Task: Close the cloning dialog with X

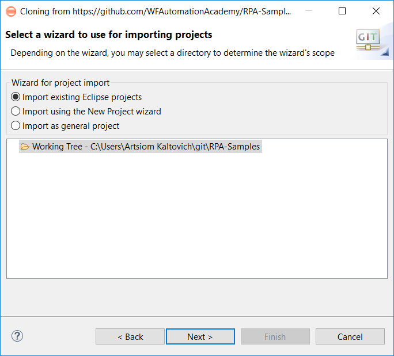Action: tap(376, 11)
